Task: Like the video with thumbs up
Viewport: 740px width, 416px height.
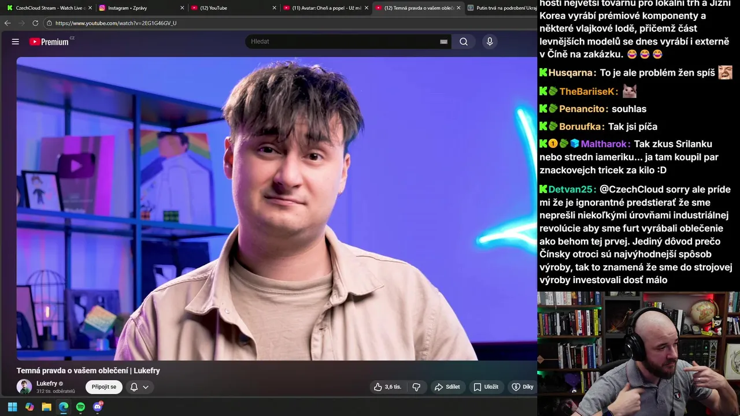Action: click(x=387, y=387)
